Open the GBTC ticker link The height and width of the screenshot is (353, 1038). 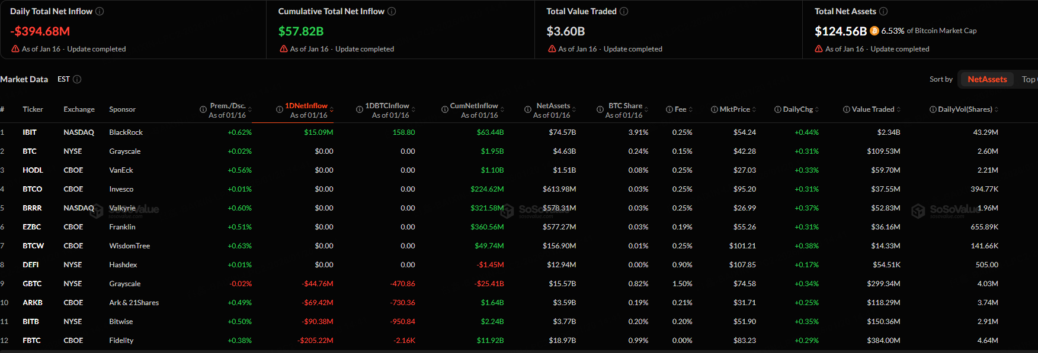[32, 284]
